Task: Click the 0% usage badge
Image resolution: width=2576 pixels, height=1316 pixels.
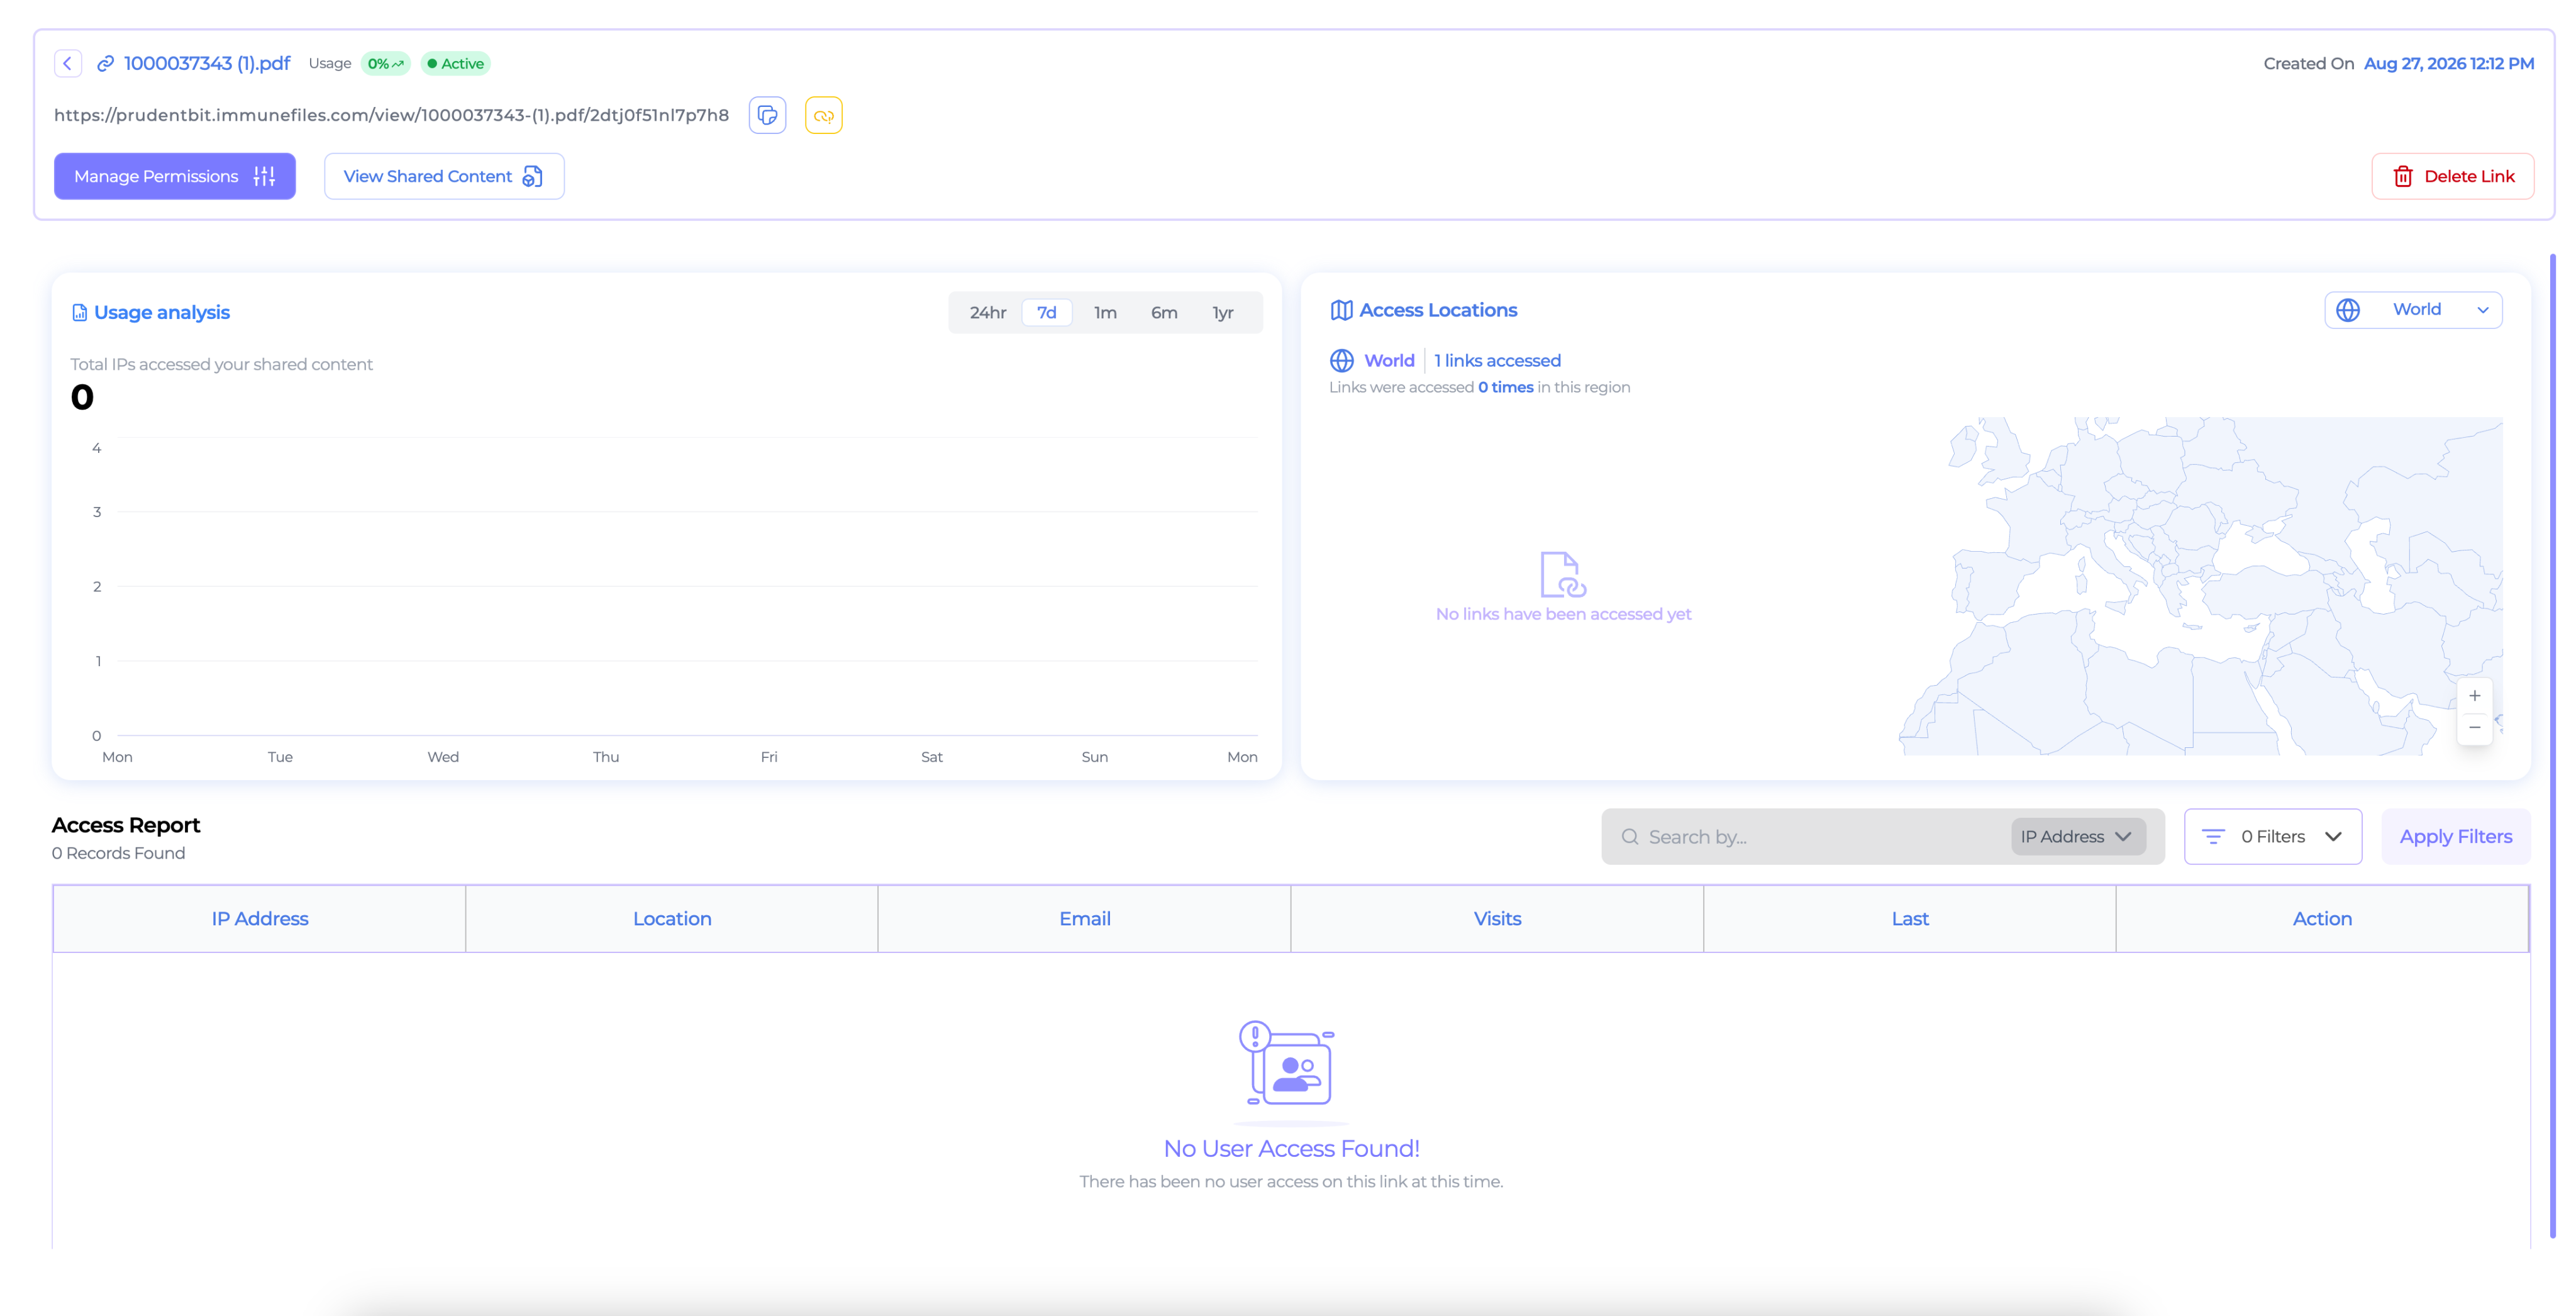Action: tap(385, 64)
